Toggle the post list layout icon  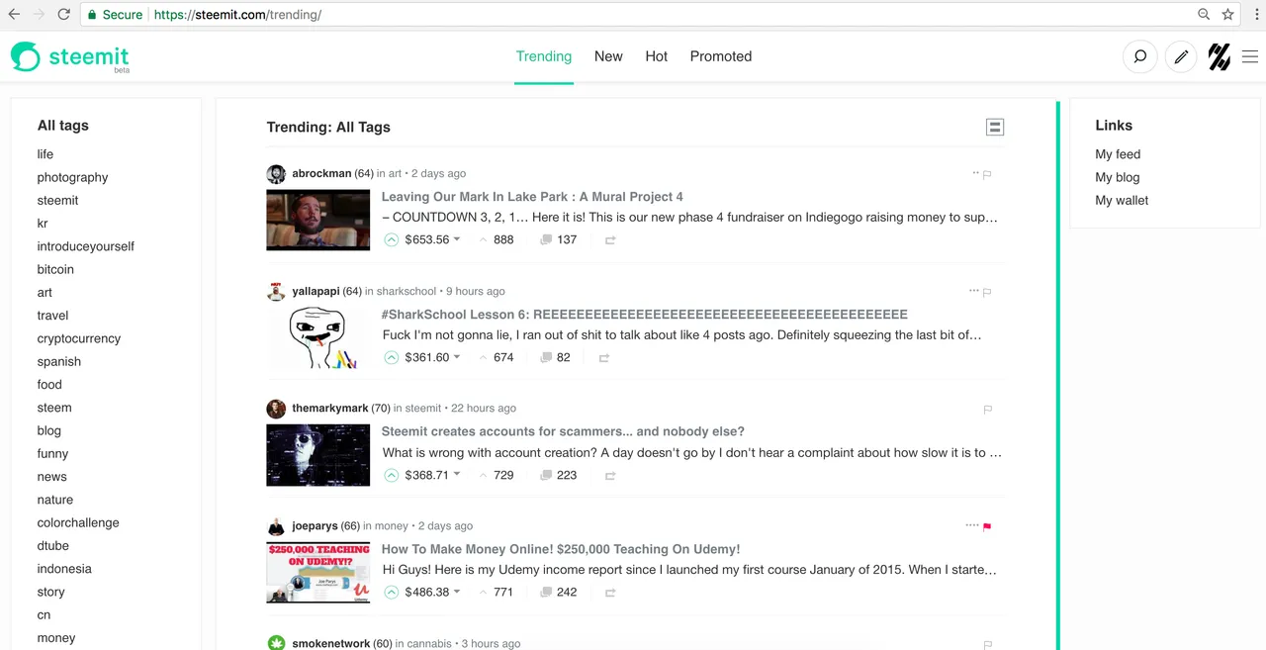coord(995,127)
